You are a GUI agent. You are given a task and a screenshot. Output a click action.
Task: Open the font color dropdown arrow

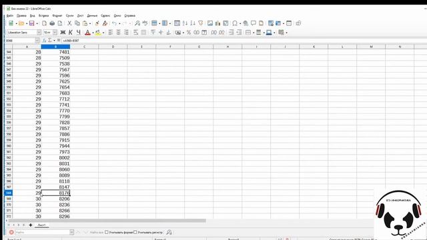click(x=93, y=33)
